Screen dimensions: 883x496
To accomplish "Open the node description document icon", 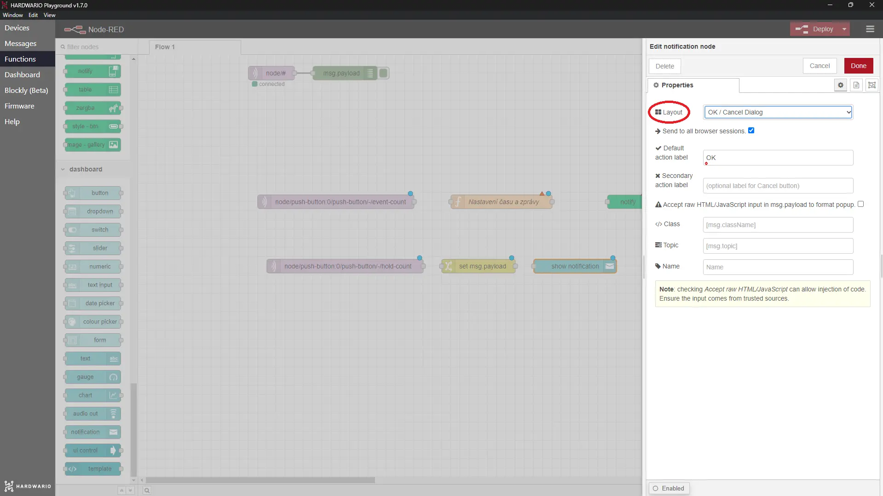I will [856, 85].
